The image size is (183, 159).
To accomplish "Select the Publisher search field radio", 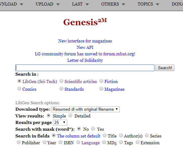I will [19, 142].
